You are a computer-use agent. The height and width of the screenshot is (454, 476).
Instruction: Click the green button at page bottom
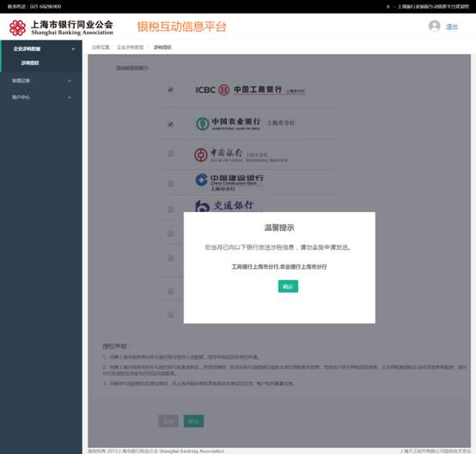(x=193, y=421)
